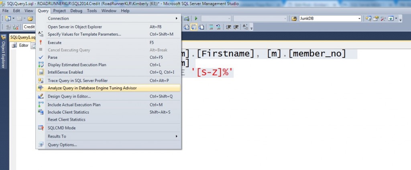The width and height of the screenshot is (411, 170).
Task: Click [m].[member_no] in the query editor
Action: click(x=306, y=53)
